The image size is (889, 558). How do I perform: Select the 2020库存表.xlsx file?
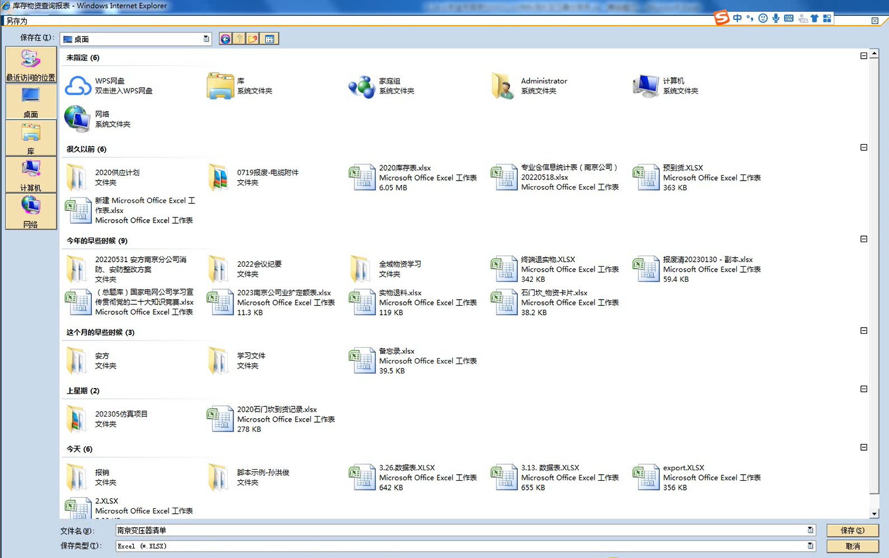coord(405,168)
